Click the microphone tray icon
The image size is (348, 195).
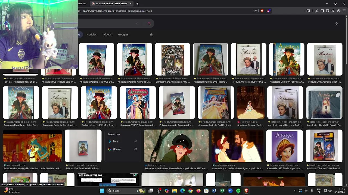click(312, 191)
